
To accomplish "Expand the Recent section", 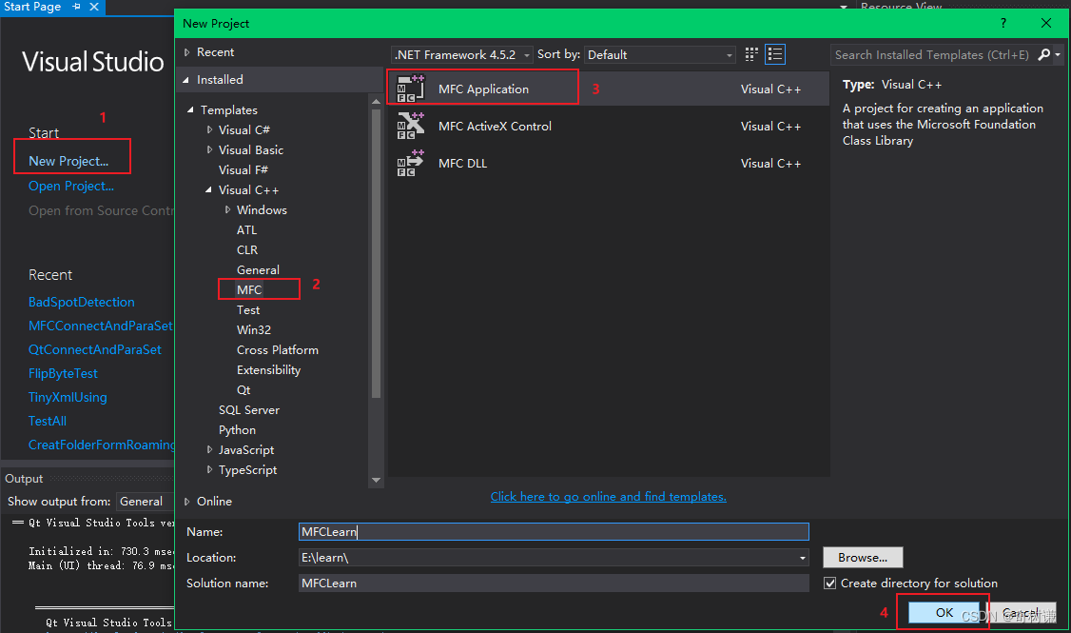I will click(187, 52).
